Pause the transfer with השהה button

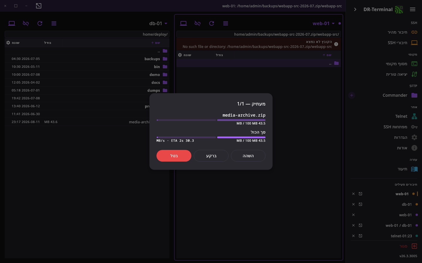(248, 156)
